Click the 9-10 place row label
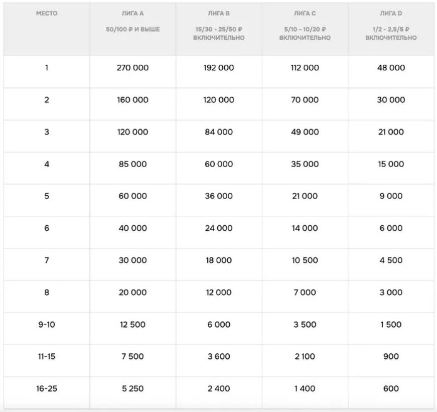This screenshot has width=437, height=412. [47, 325]
